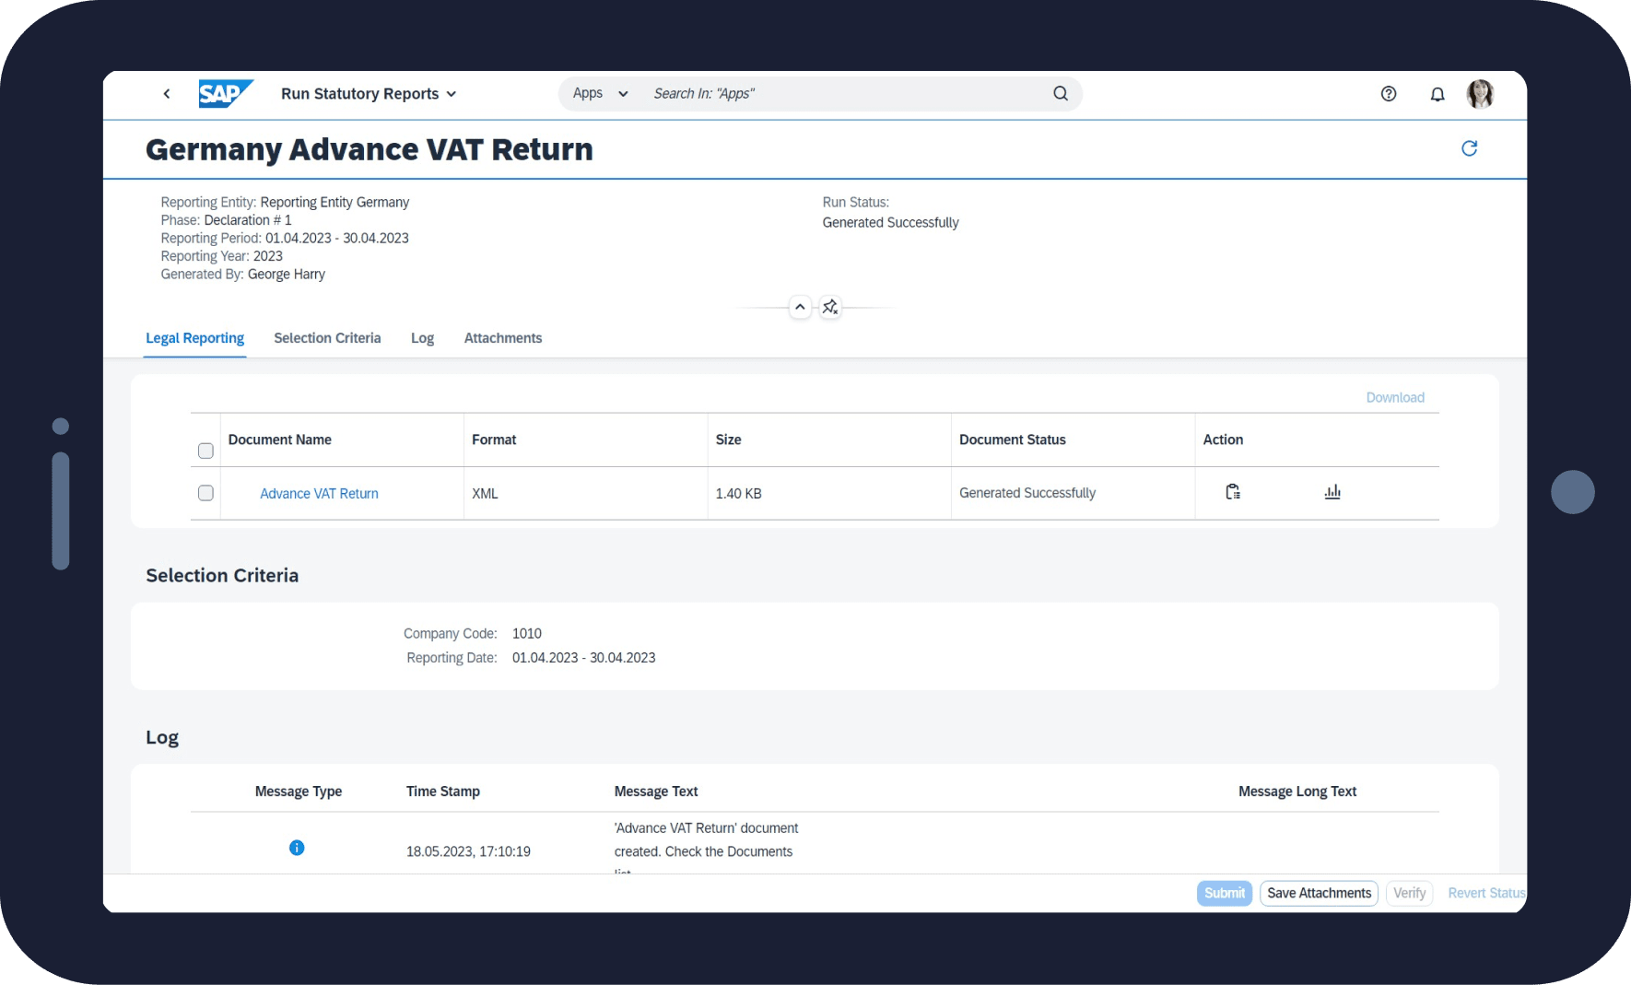Click the search magnifier icon

tap(1061, 94)
